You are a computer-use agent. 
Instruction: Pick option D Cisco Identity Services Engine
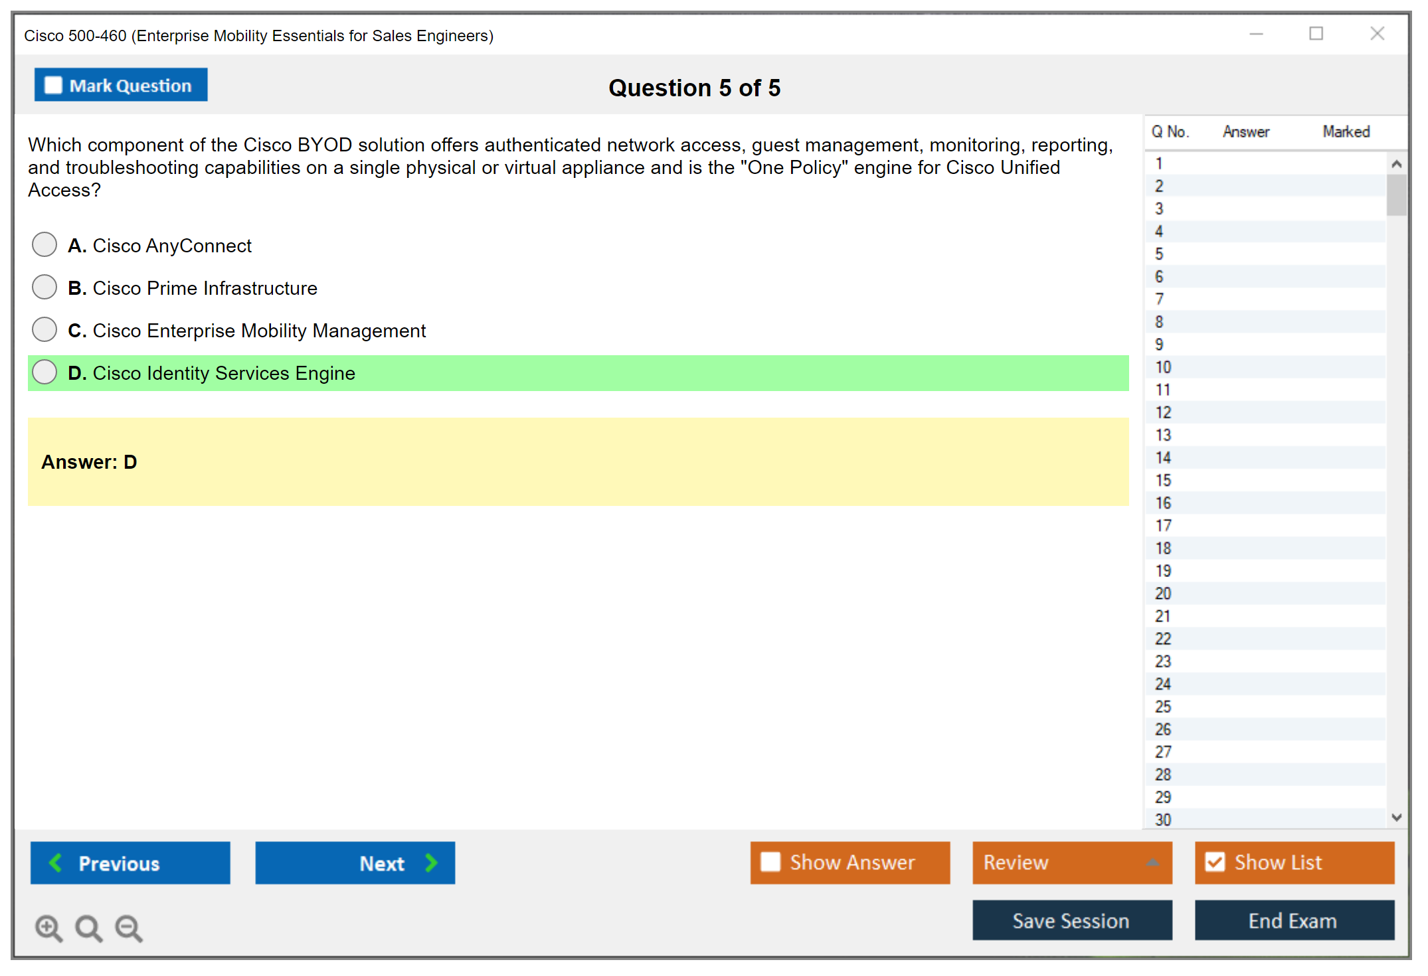(45, 372)
